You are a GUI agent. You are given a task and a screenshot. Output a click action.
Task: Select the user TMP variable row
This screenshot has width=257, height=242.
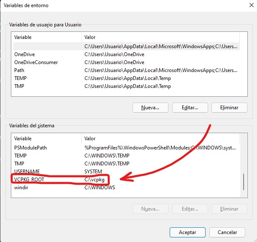point(127,86)
